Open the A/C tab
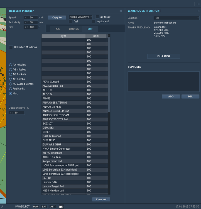The height and width of the screenshot is (209, 201). coord(58,29)
